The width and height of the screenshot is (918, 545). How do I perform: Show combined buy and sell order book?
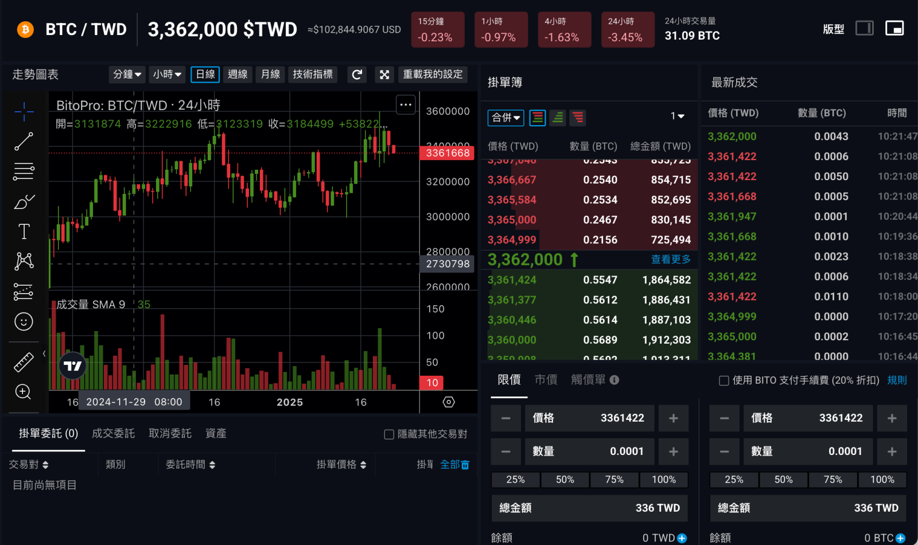coord(538,118)
